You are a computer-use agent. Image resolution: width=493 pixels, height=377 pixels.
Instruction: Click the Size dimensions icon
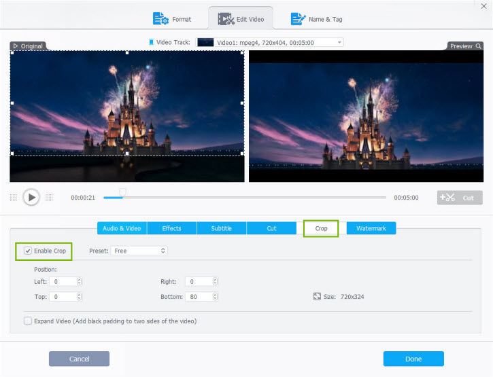coord(317,296)
